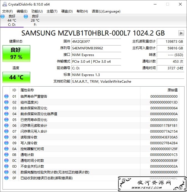Select the 剩余保留块百分比 attribute row
187x192 pixels.
pyautogui.click(x=91, y=108)
